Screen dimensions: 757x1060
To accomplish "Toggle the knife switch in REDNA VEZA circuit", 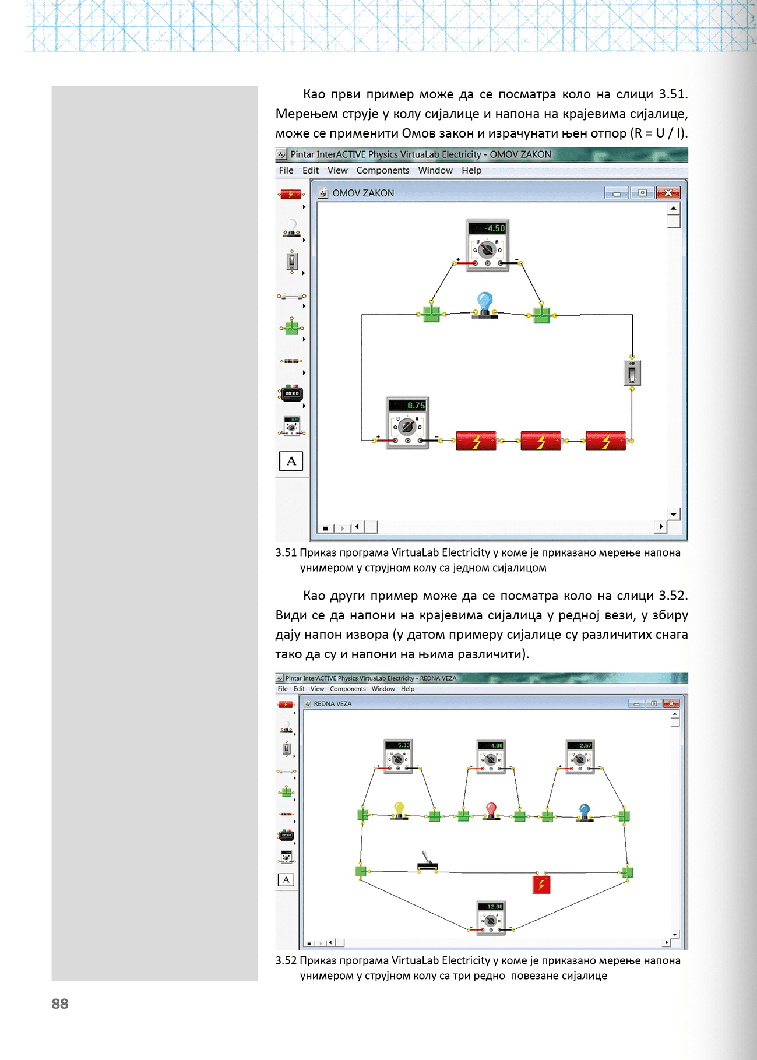I will 428,862.
